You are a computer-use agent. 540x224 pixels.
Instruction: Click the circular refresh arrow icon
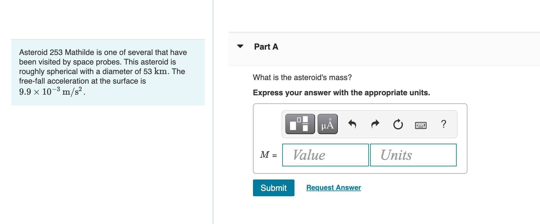(398, 124)
